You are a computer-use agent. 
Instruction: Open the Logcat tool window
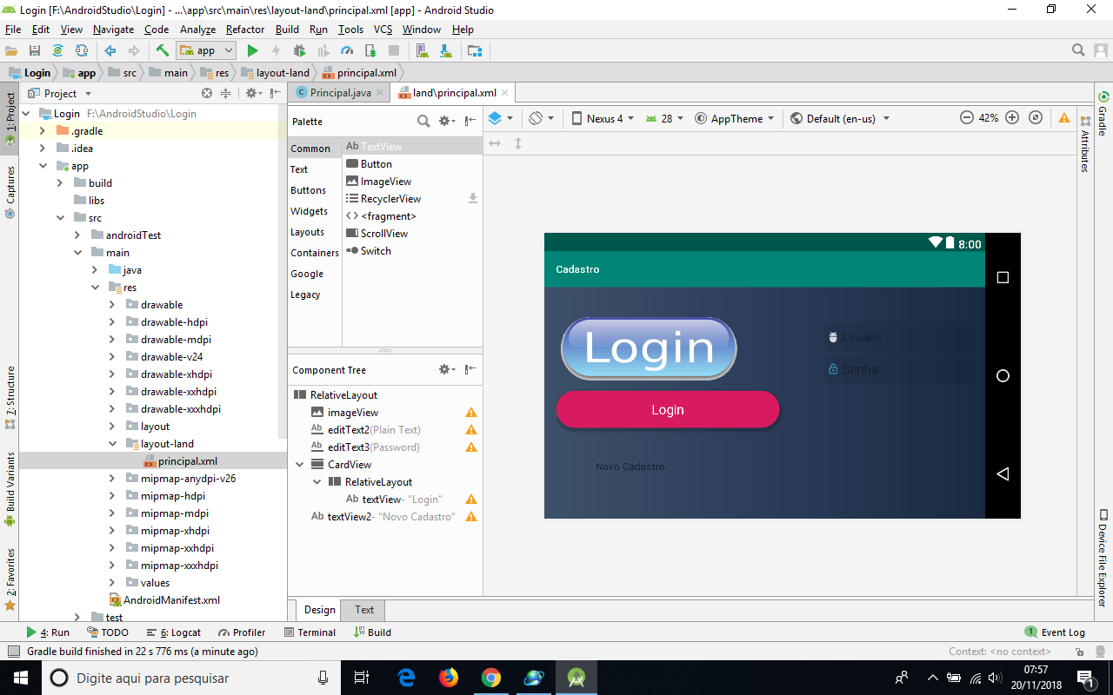[174, 632]
